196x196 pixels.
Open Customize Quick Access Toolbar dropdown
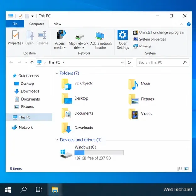tap(32, 16)
